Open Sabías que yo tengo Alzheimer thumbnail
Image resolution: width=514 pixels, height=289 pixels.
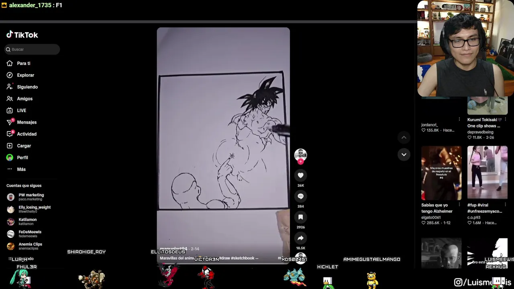pos(441,173)
